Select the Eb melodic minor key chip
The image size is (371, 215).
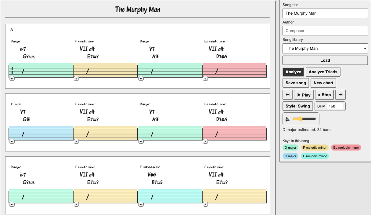[x=346, y=148]
